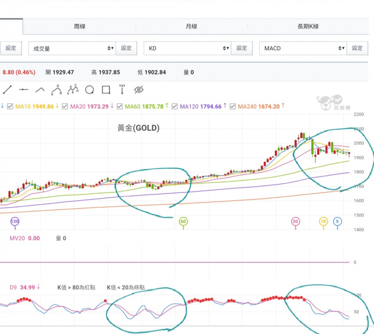Image resolution: width=374 pixels, height=334 pixels.
Task: Toggle the MA20 moving average checkbox
Action: [65, 107]
